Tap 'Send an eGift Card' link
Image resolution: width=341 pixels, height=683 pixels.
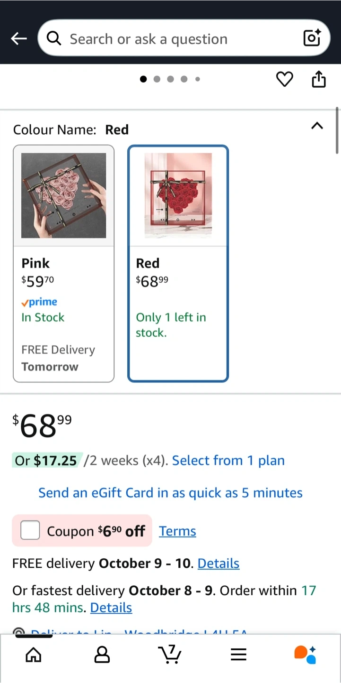[x=170, y=493]
